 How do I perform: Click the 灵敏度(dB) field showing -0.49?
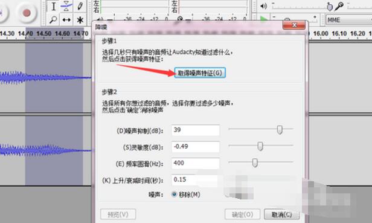[196, 146]
